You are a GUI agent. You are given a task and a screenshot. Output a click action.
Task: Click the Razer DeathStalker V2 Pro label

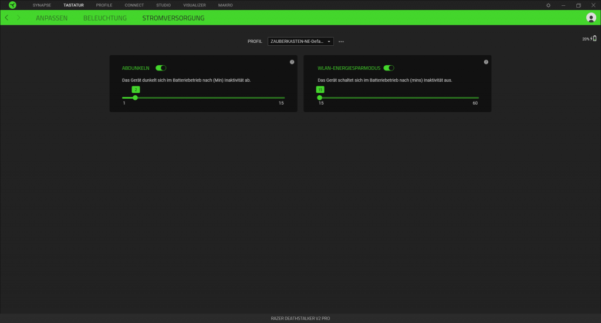point(300,318)
